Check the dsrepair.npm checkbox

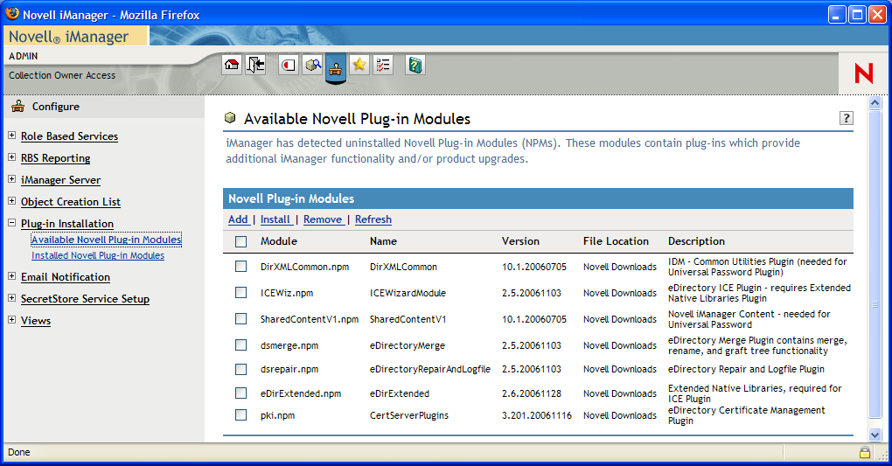tap(241, 369)
